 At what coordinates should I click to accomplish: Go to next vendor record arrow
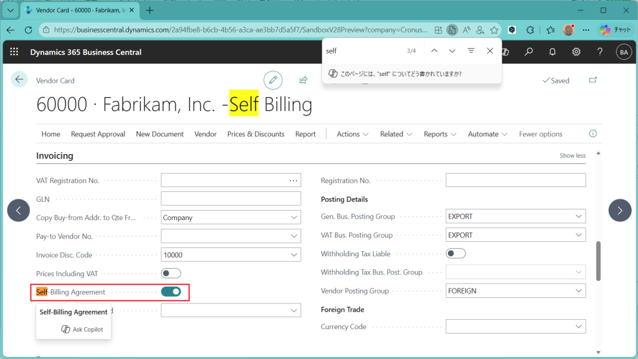tap(619, 211)
